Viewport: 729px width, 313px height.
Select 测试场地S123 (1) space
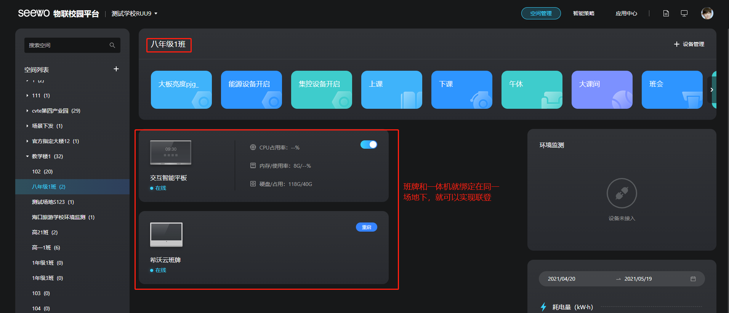(72, 202)
